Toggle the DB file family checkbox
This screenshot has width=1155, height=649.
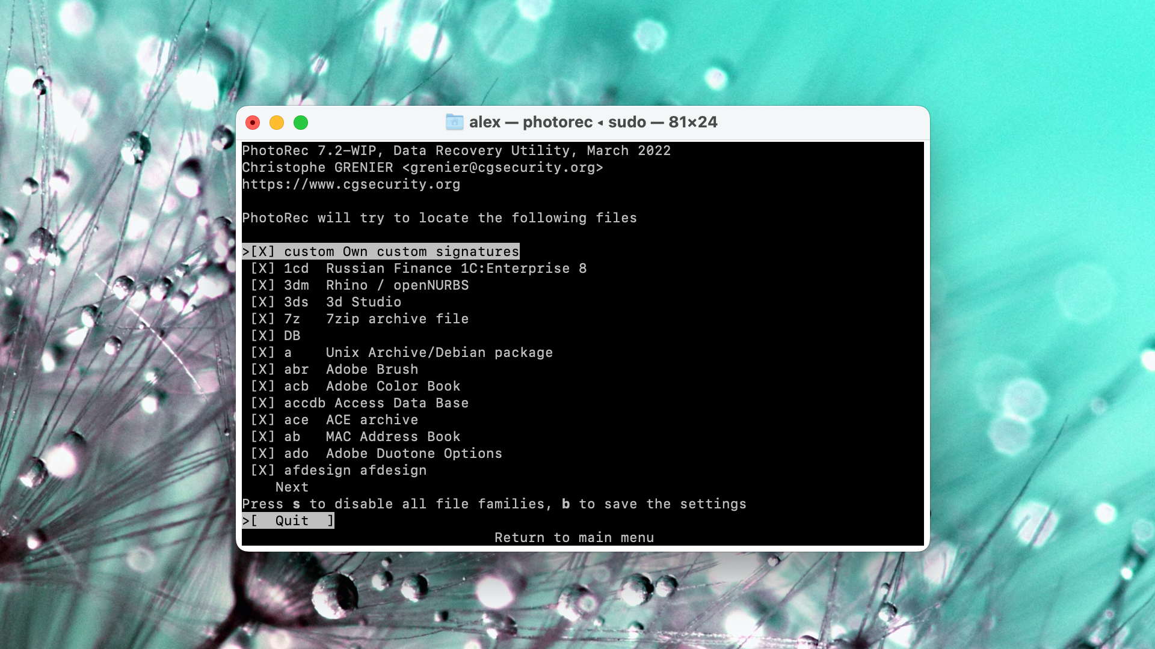click(x=263, y=335)
